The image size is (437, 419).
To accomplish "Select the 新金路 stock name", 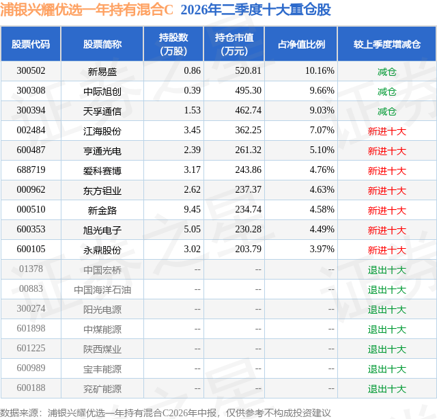I will (102, 211).
